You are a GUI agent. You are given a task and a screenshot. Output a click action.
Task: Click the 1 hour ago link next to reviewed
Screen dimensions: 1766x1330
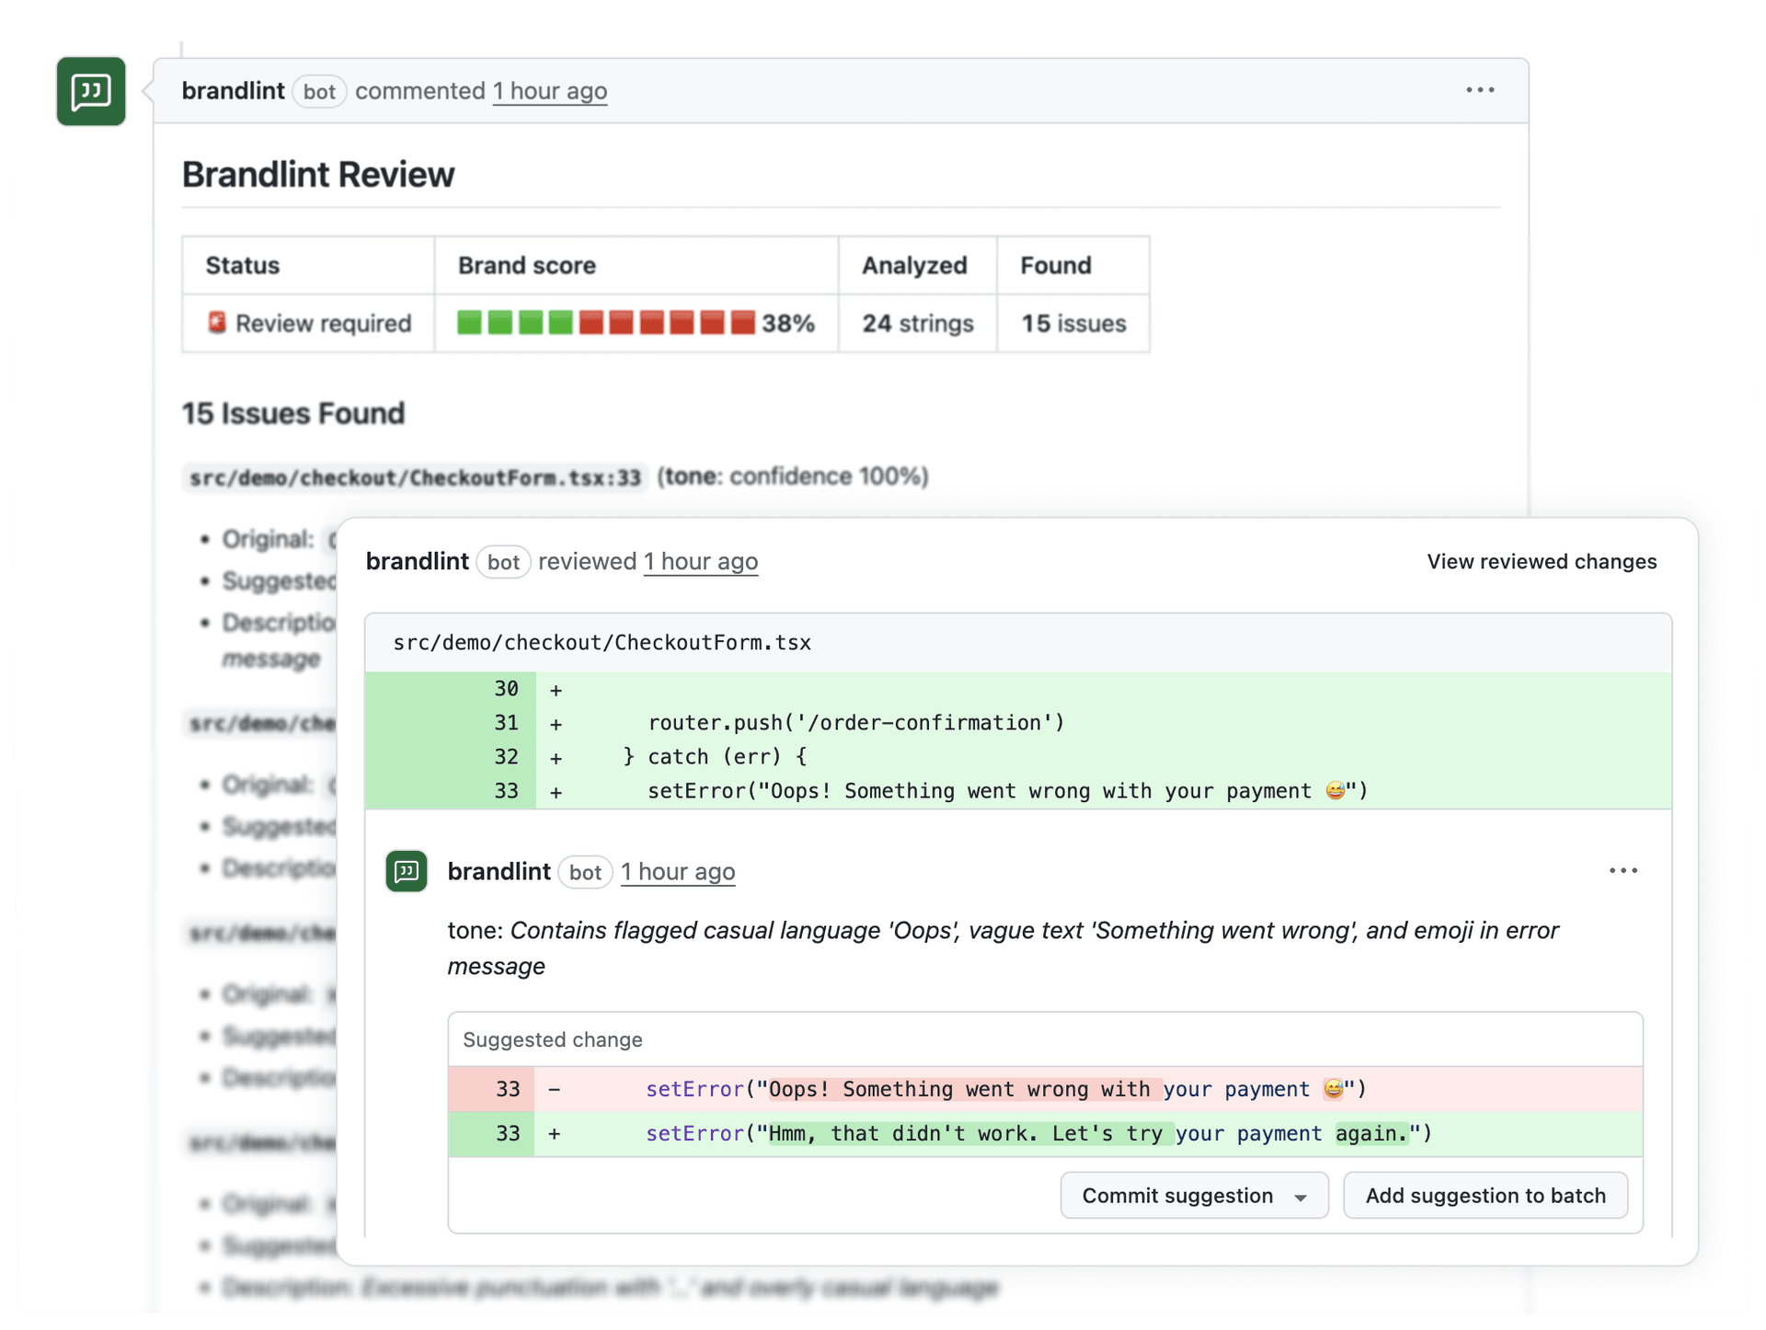click(x=701, y=561)
